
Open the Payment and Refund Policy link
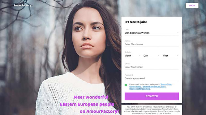154,87
